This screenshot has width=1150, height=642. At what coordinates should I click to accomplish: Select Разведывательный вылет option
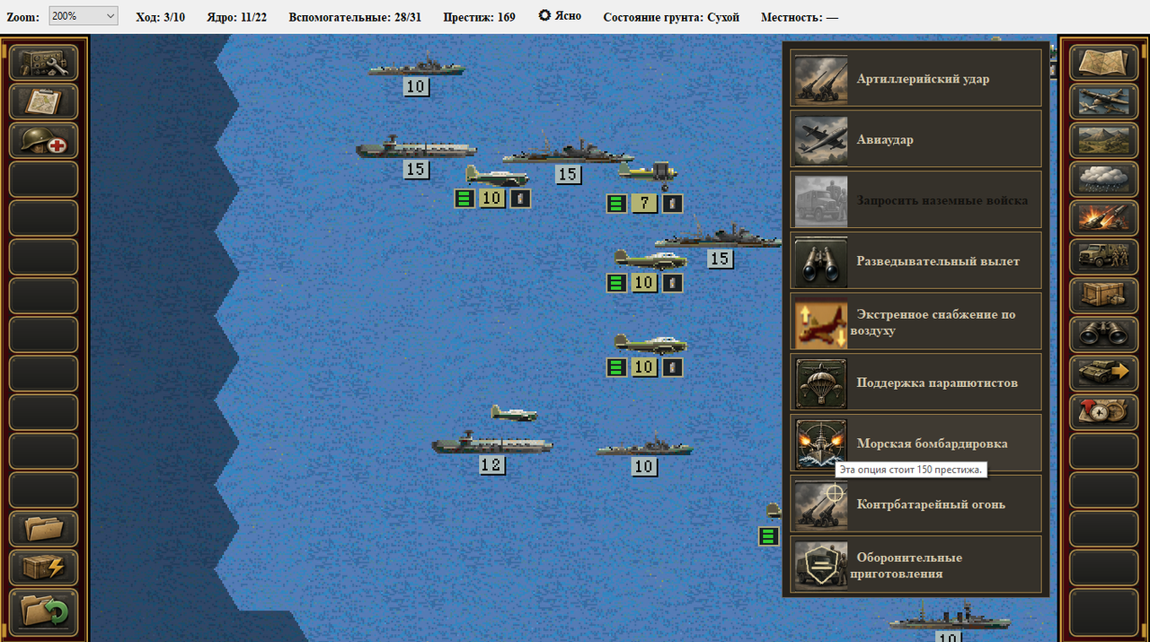pyautogui.click(x=916, y=260)
